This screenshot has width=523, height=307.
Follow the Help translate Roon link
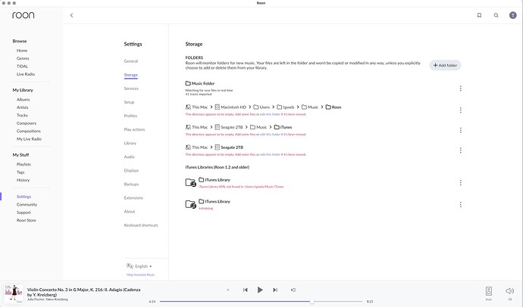(140, 274)
